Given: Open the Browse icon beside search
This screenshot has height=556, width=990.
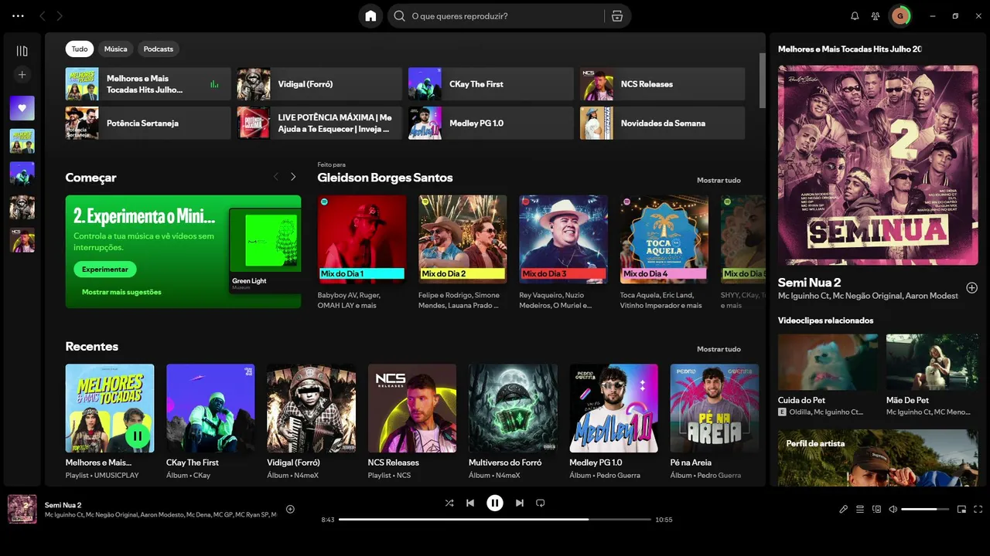Looking at the screenshot, I should 616,15.
